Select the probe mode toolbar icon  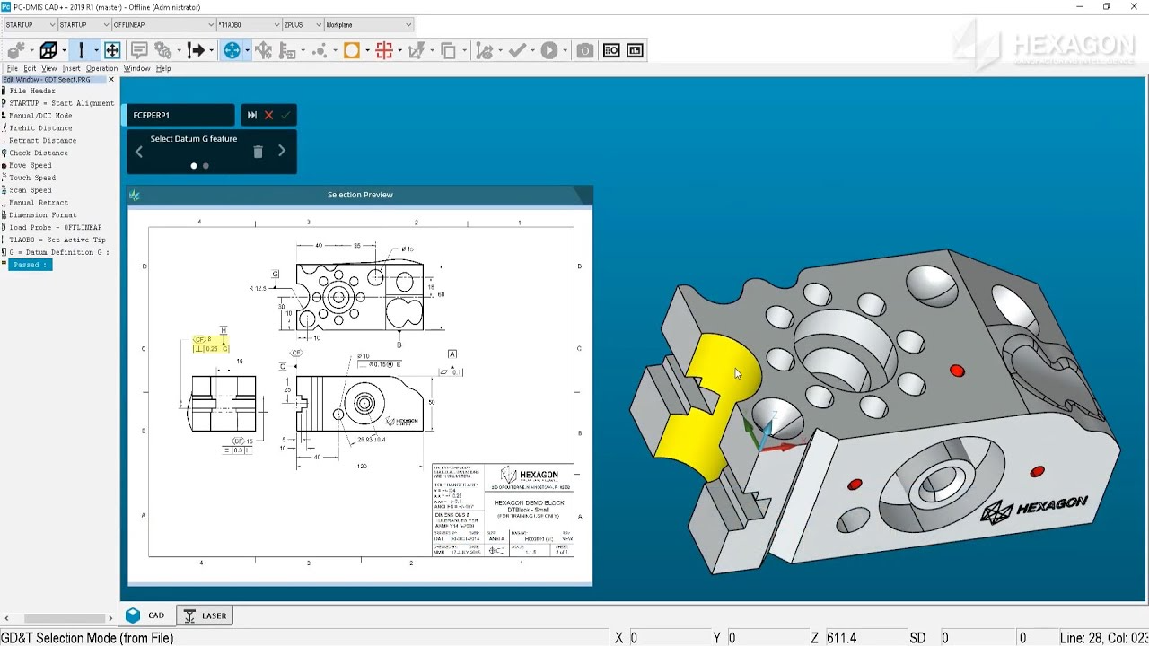click(x=81, y=50)
